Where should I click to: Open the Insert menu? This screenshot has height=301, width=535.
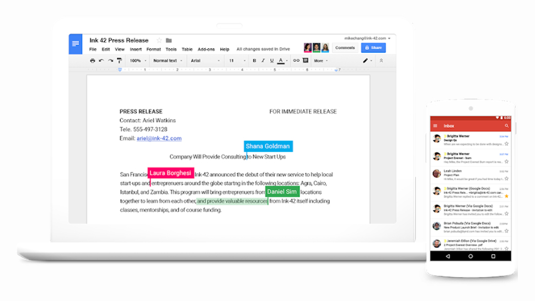pos(136,50)
